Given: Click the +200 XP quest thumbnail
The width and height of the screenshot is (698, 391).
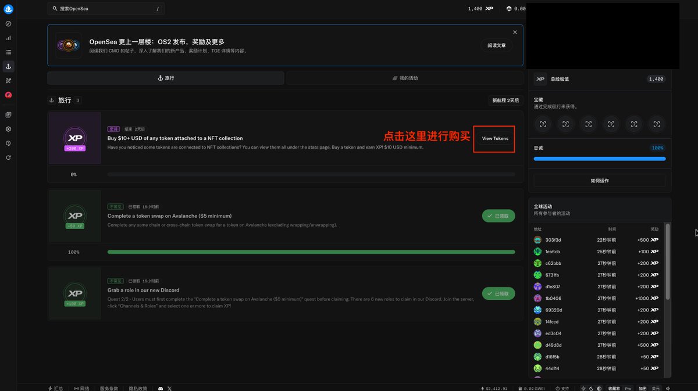Looking at the screenshot, I should 74,139.
